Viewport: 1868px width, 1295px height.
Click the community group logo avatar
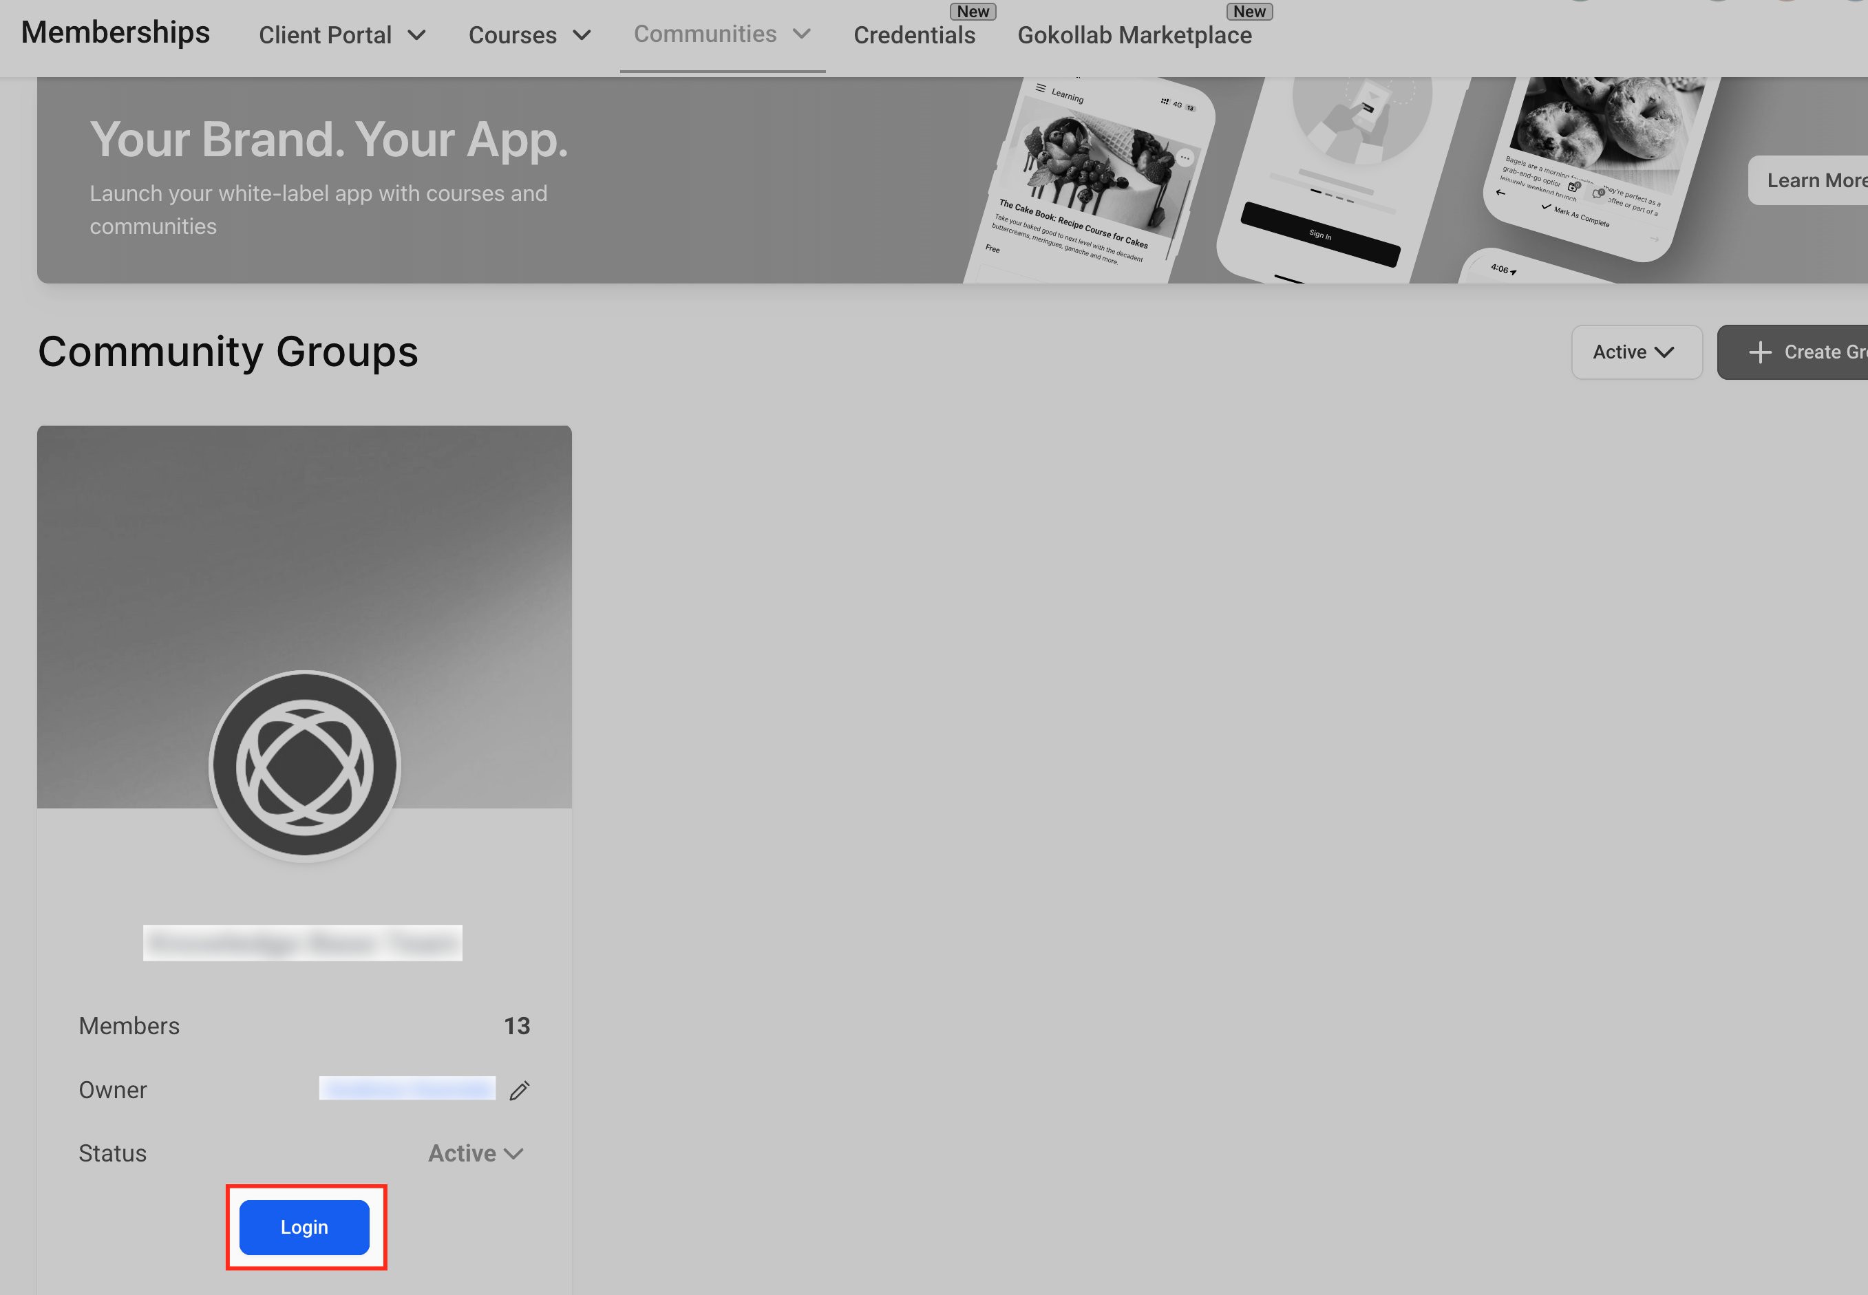pos(304,765)
